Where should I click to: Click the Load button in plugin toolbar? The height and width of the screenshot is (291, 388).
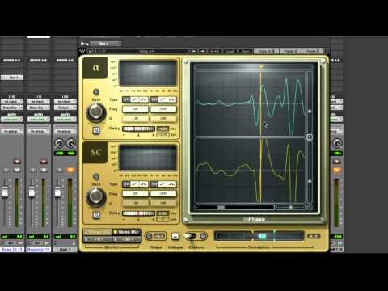click(230, 51)
